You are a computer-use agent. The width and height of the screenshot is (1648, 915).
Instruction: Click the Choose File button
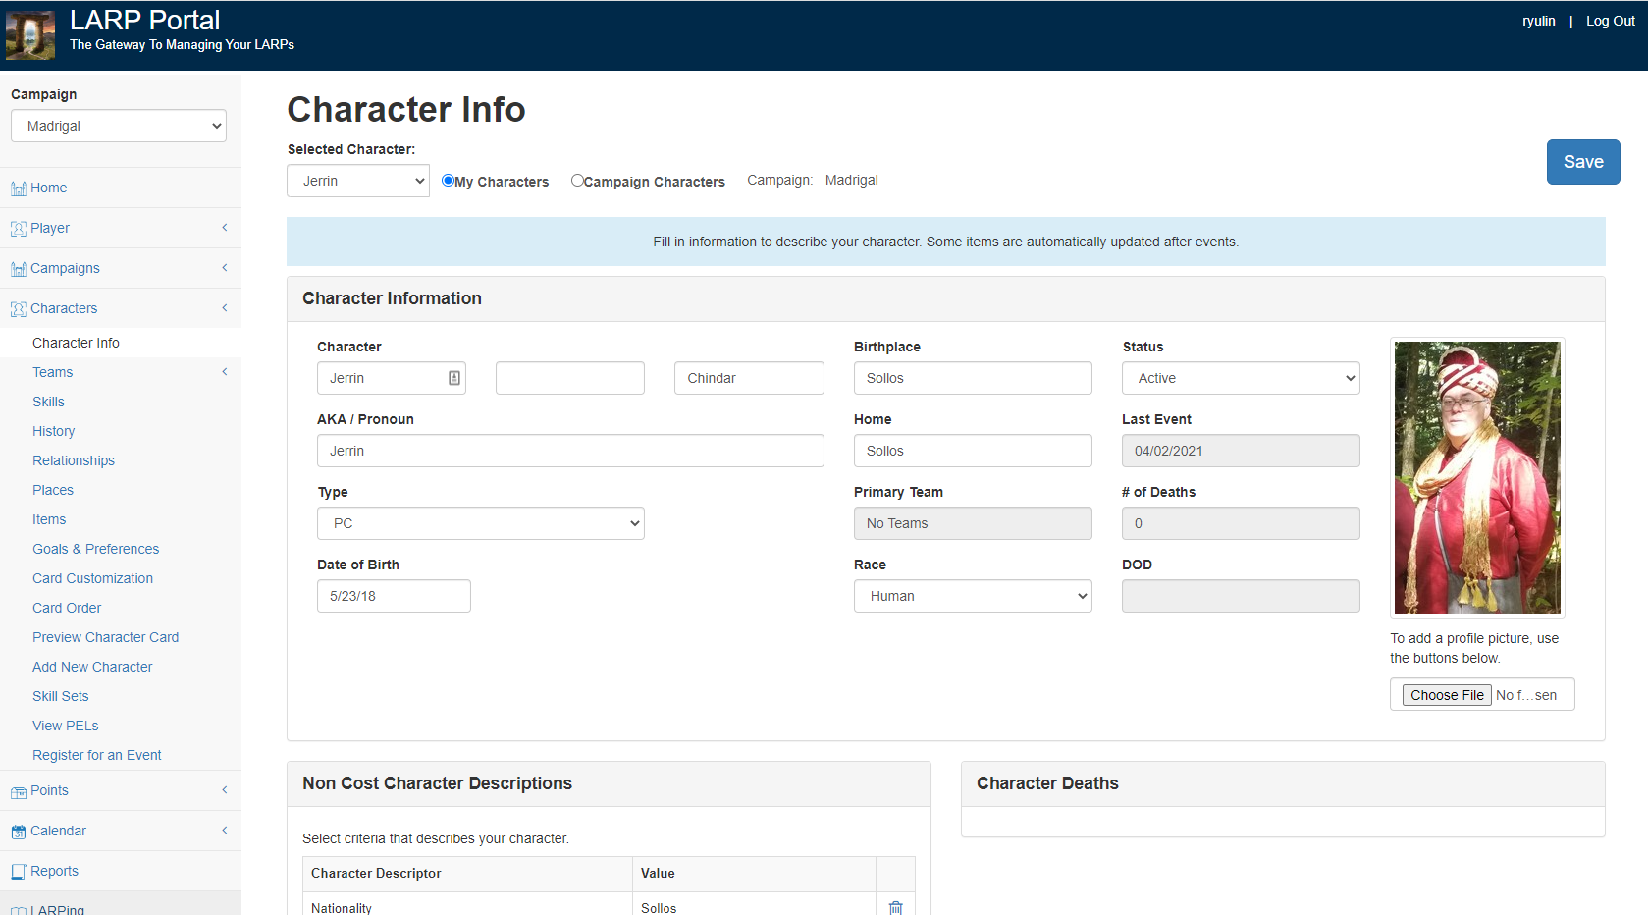pyautogui.click(x=1446, y=695)
